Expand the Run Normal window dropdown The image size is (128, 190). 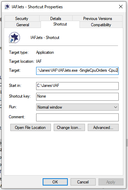[77, 107]
